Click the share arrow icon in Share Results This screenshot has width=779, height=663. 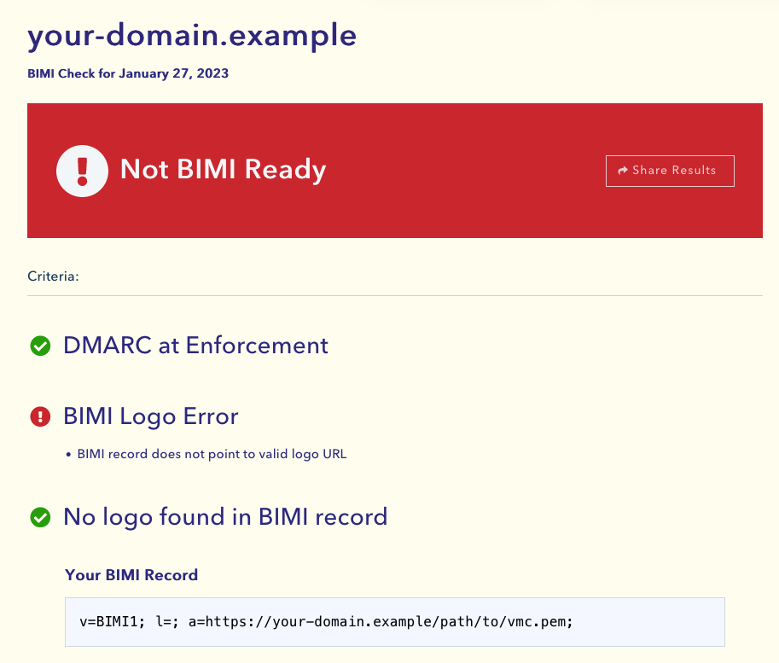point(624,170)
